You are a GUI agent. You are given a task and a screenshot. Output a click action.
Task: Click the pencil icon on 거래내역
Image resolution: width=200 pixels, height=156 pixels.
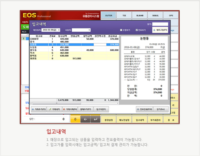[x=50, y=109]
